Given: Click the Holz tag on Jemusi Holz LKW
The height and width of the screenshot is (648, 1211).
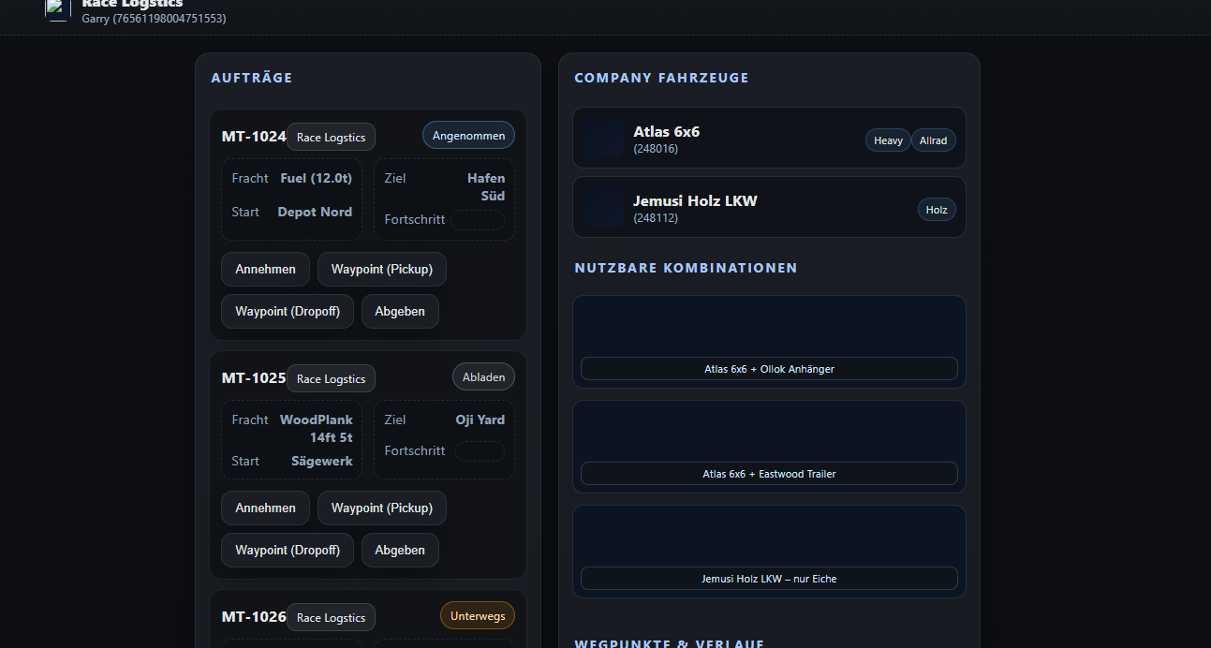Looking at the screenshot, I should click(x=937, y=210).
